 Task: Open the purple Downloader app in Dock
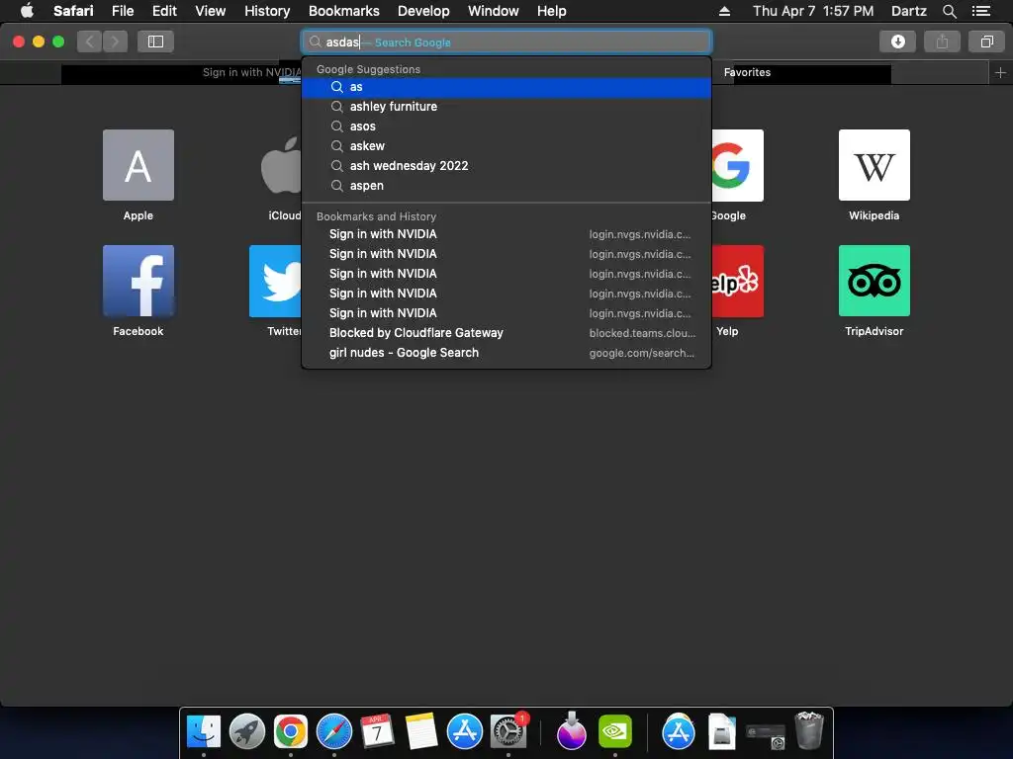click(x=571, y=730)
